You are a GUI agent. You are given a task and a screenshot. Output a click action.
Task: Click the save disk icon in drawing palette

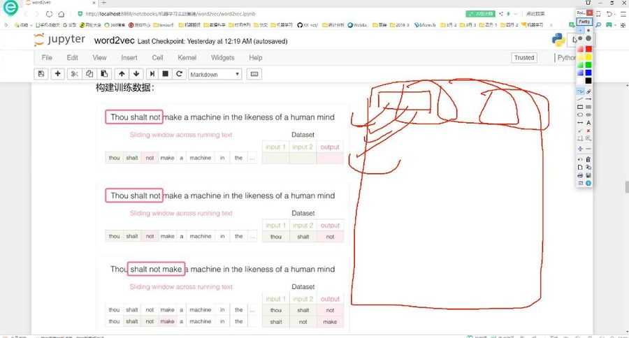coord(588,175)
